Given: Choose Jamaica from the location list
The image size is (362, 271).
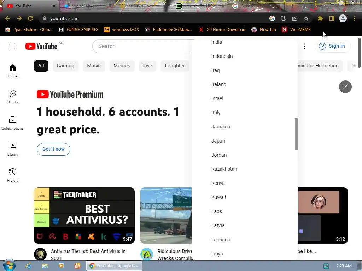Looking at the screenshot, I should [245, 127].
